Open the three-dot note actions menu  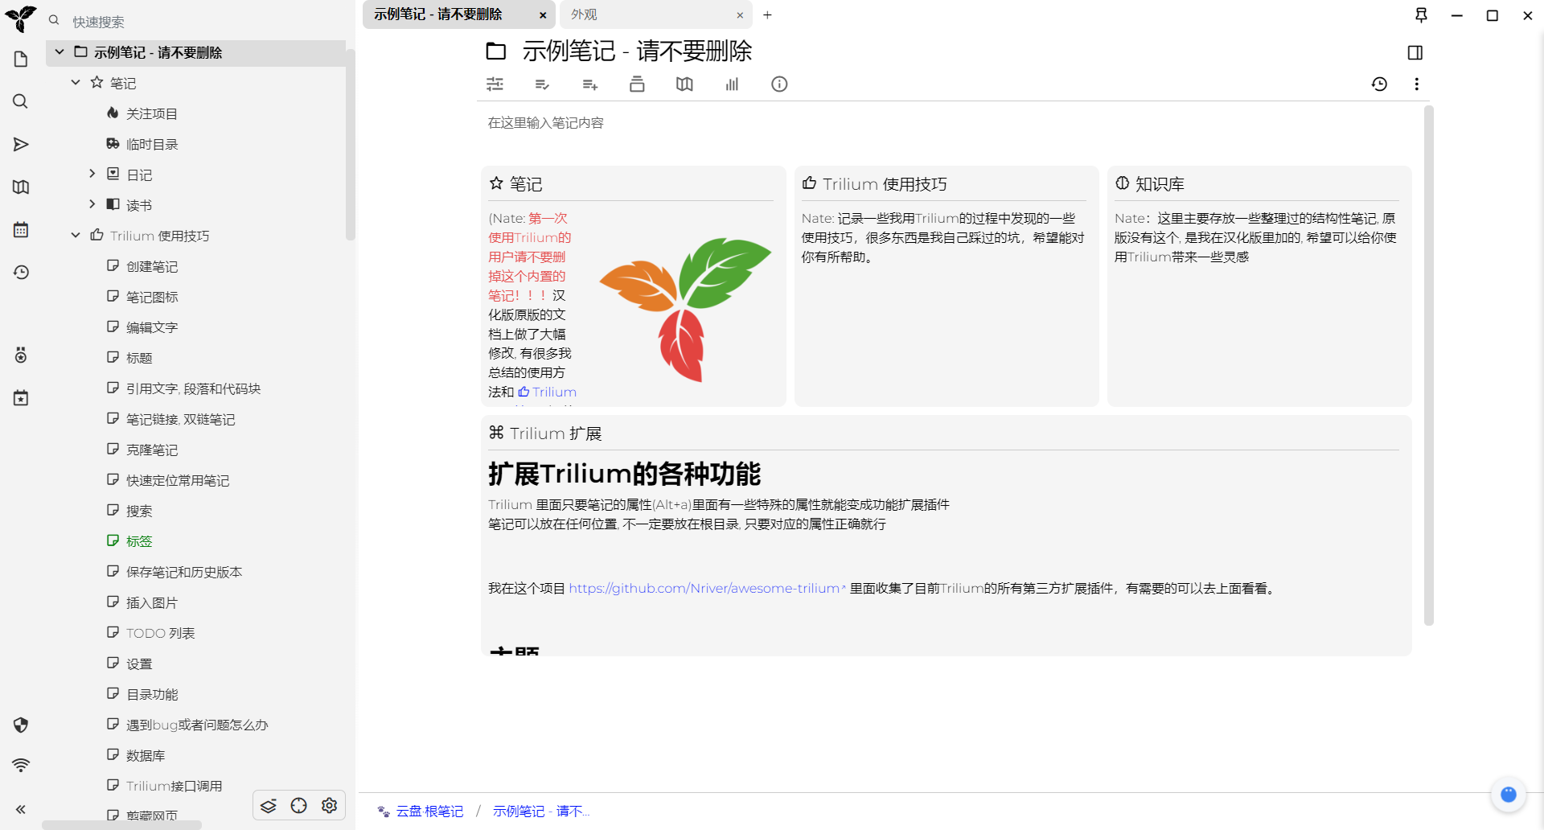click(x=1416, y=84)
